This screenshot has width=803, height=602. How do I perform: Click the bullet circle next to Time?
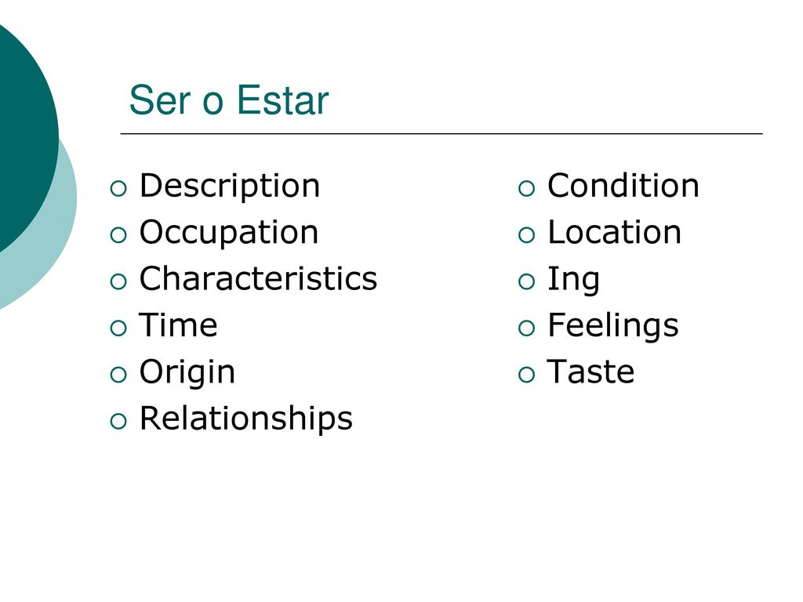(x=118, y=328)
